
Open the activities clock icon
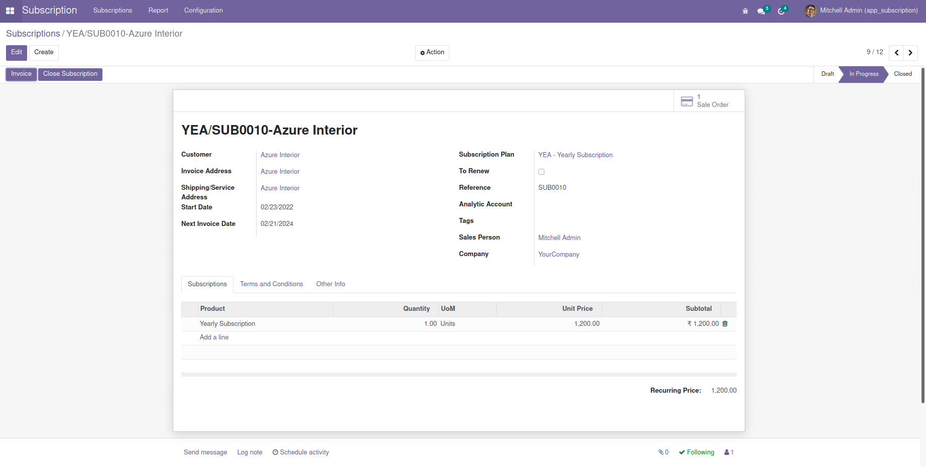click(781, 11)
